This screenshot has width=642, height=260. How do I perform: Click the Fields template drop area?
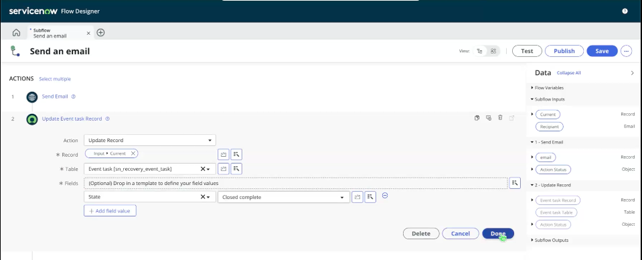coord(296,184)
